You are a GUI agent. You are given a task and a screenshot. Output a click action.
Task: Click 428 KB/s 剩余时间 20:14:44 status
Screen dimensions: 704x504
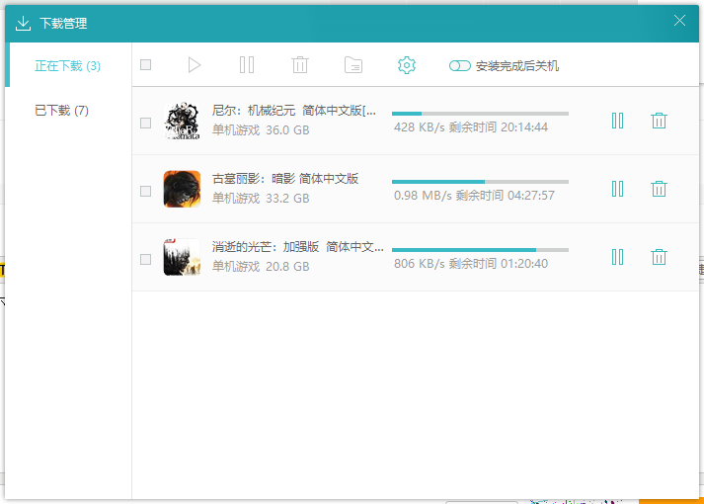click(x=471, y=127)
